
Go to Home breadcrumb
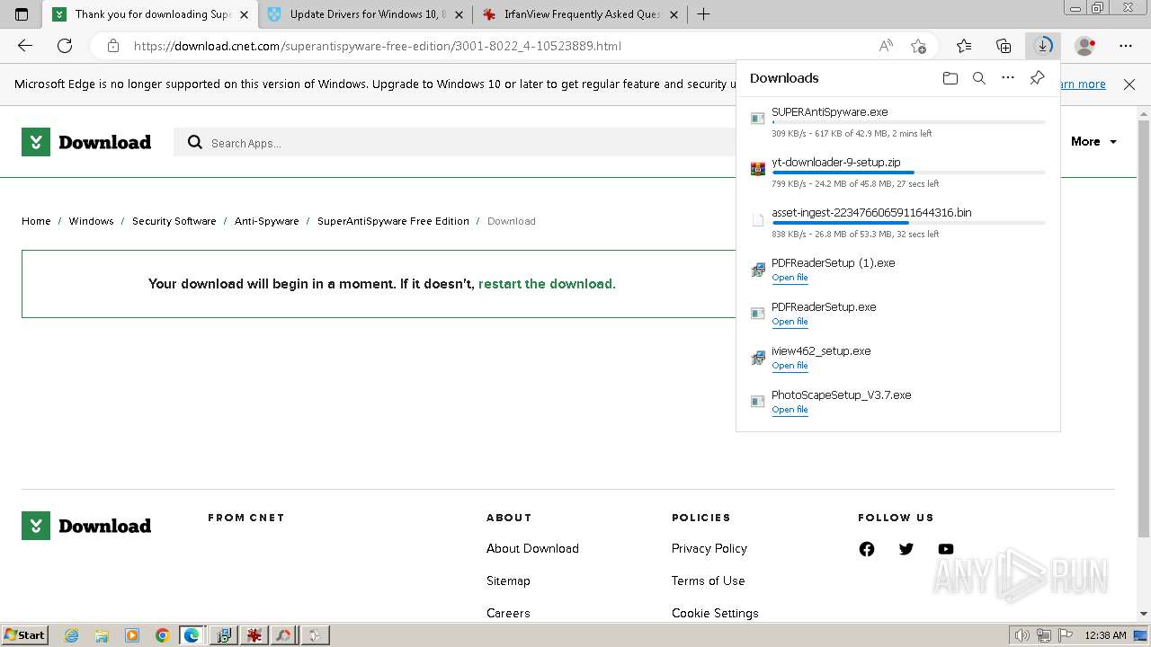click(36, 221)
